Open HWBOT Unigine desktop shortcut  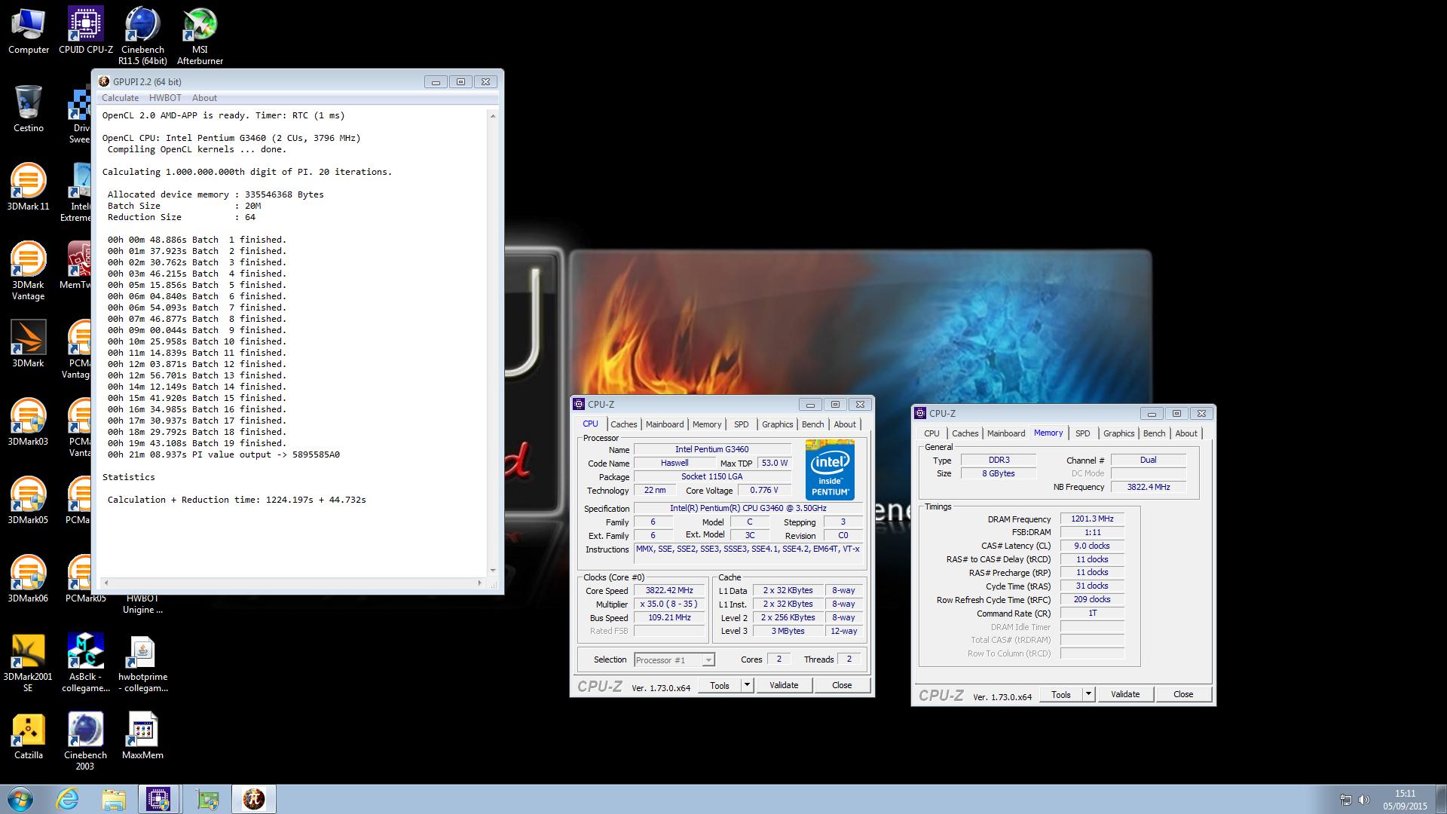[x=142, y=604]
